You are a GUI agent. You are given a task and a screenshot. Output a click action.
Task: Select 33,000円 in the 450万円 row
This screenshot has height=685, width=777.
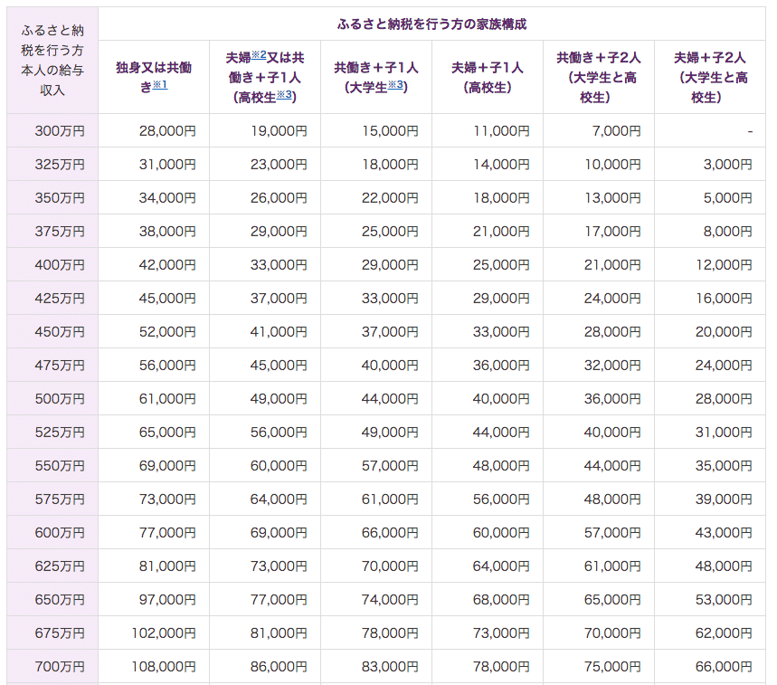pos(501,331)
